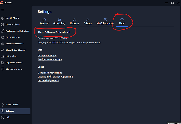View the My Subscription tab
Screen dimensions: 181x124
tap(105, 21)
